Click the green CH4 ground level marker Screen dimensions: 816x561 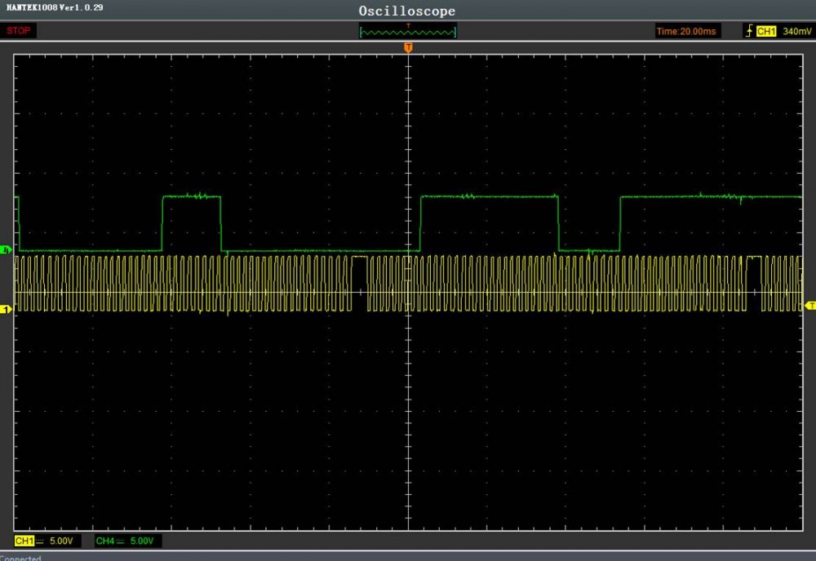tap(7, 249)
